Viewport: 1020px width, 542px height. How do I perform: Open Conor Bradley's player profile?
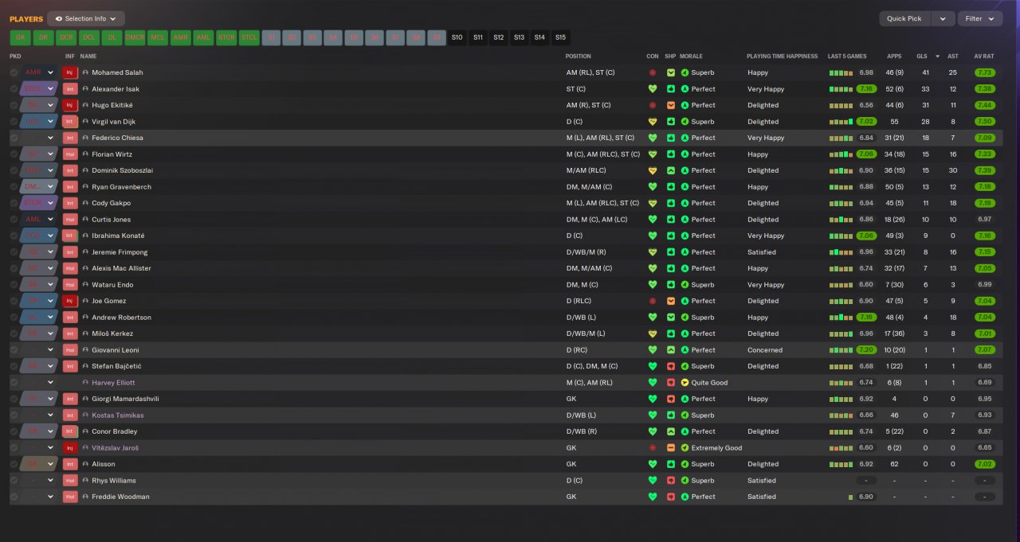pyautogui.click(x=114, y=431)
